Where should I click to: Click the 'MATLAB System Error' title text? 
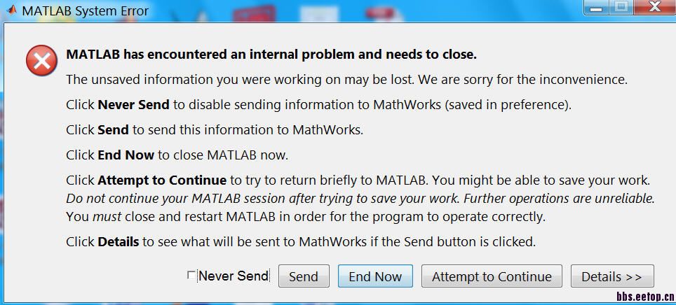[x=85, y=11]
